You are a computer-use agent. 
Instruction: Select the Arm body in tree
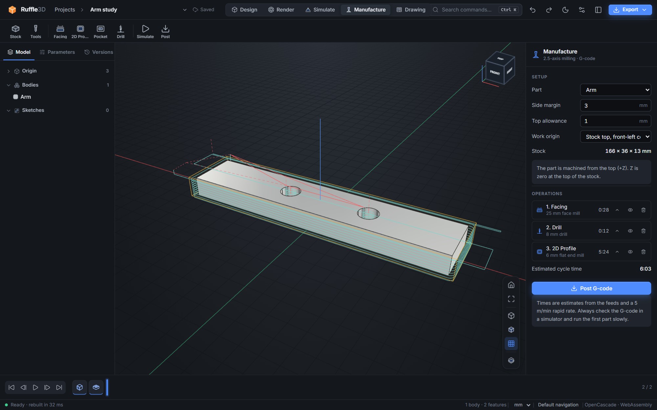click(x=26, y=97)
